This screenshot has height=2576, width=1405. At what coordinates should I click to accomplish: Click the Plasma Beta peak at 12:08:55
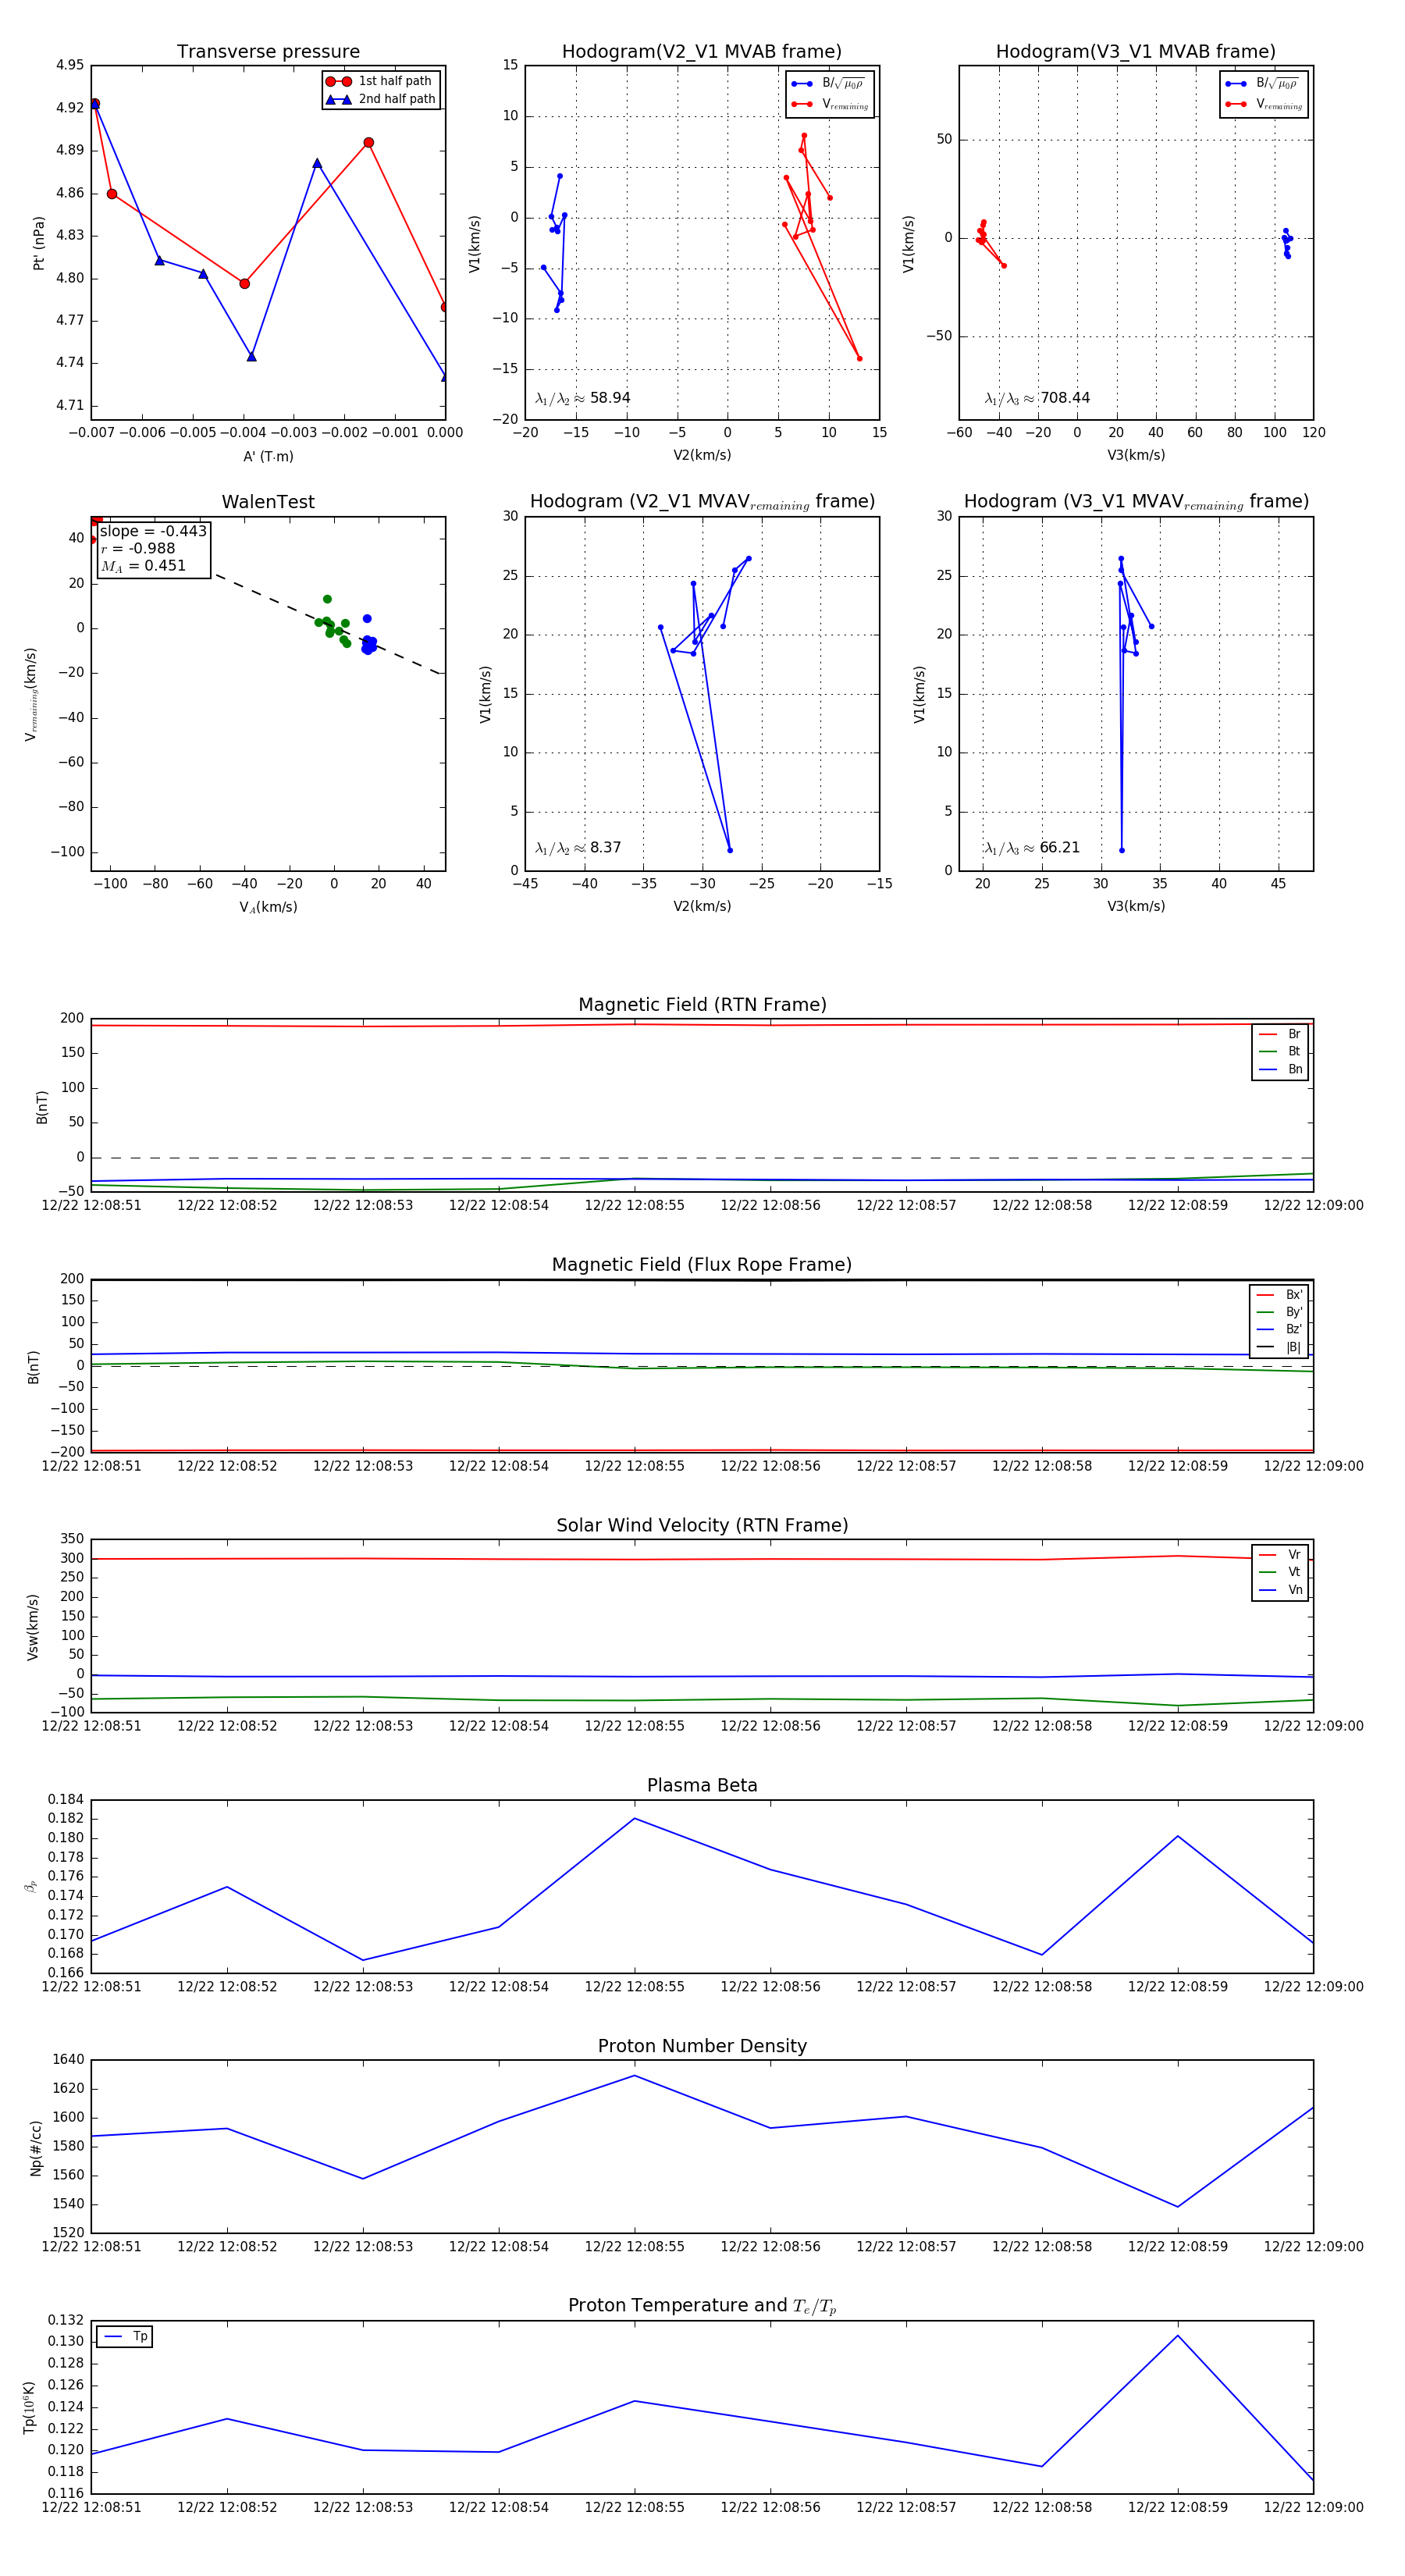coord(635,1818)
